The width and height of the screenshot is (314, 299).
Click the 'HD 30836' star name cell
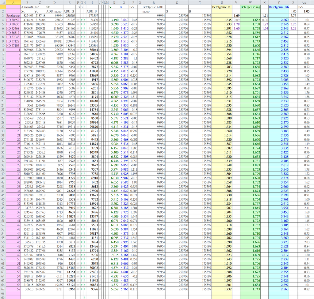pyautogui.click(x=13, y=24)
